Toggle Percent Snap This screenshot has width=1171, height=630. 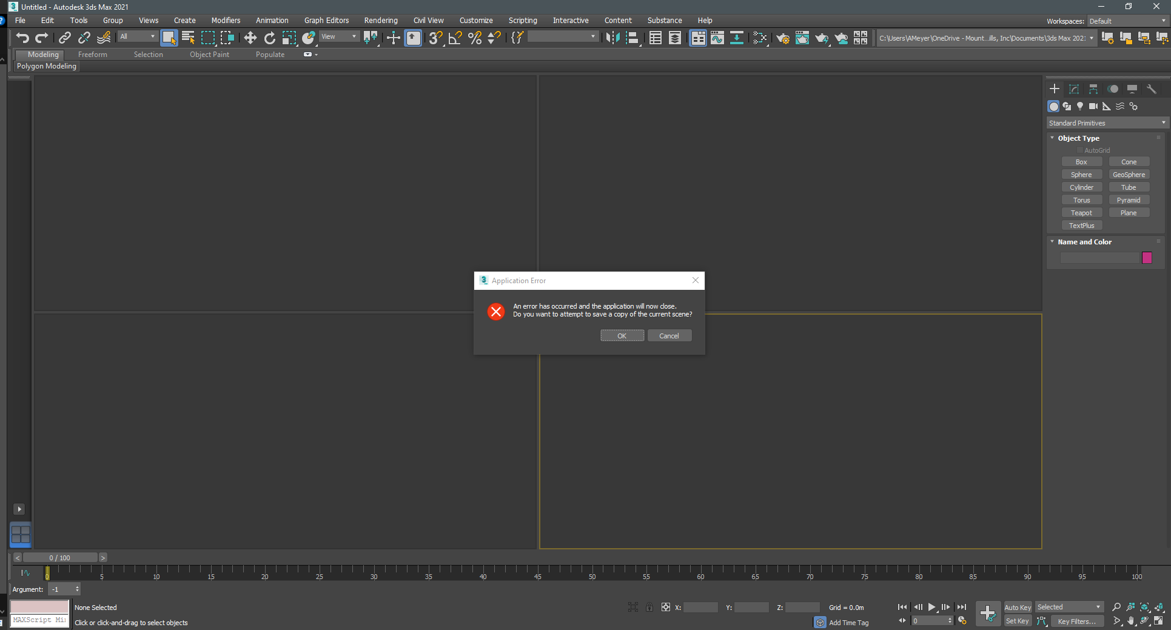[x=475, y=38]
